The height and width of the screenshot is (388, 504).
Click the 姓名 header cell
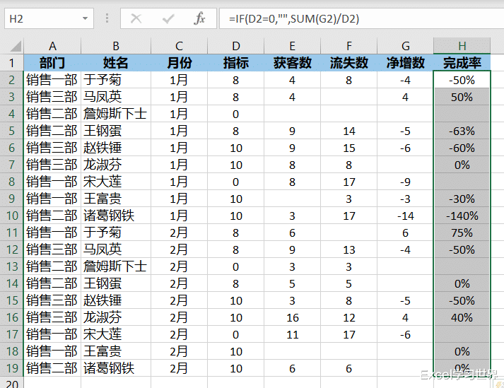coord(116,63)
